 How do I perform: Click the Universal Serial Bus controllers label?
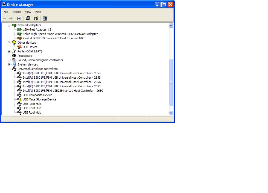37,69
